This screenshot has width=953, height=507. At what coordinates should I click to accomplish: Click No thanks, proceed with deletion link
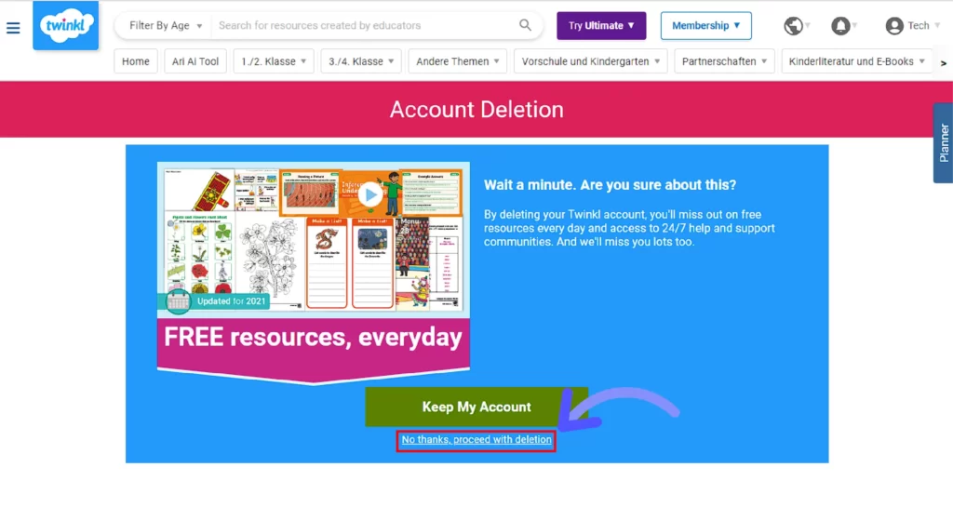click(476, 440)
